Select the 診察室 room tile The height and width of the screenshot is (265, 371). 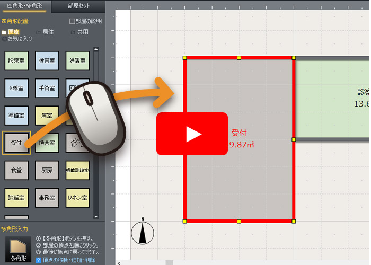[x=16, y=61]
